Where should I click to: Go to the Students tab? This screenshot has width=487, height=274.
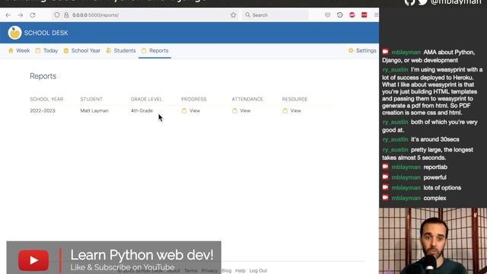tap(121, 50)
